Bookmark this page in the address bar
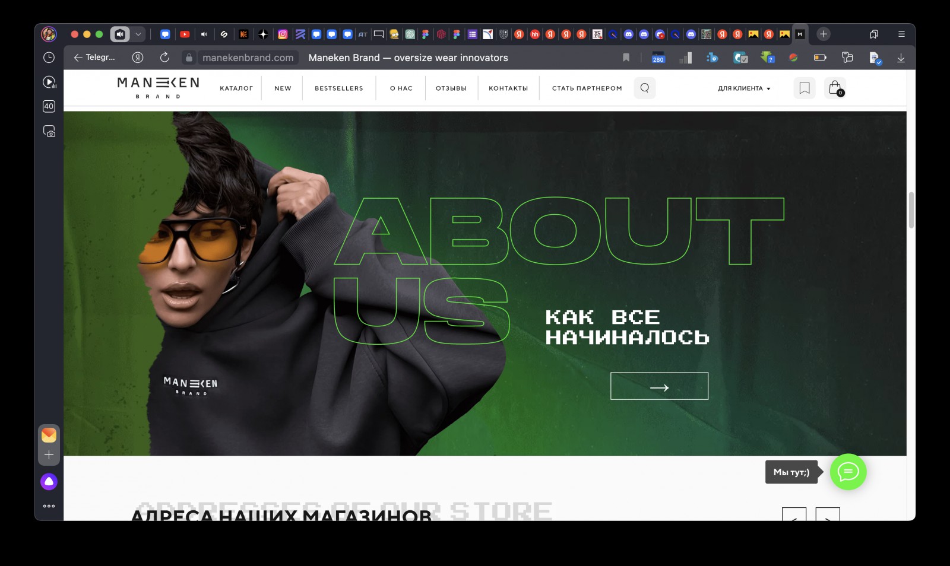This screenshot has height=566, width=950. (626, 58)
